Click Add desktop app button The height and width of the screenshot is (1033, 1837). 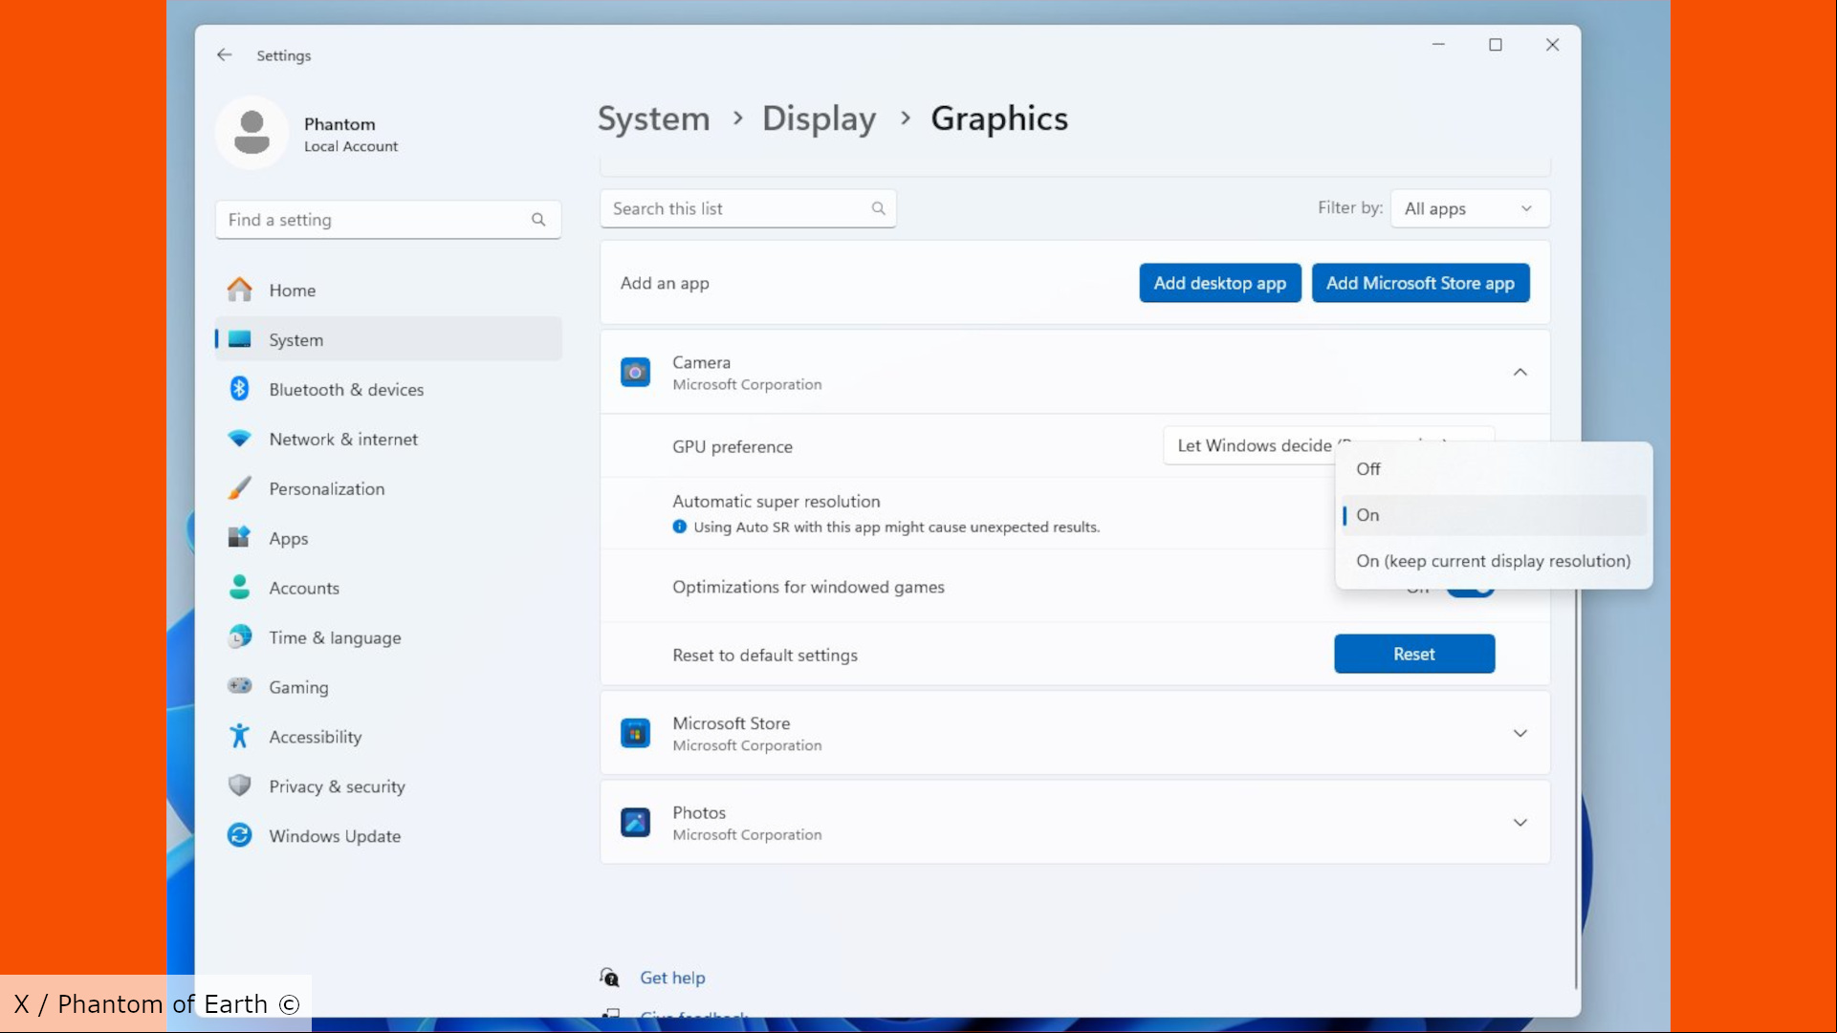[1219, 283]
